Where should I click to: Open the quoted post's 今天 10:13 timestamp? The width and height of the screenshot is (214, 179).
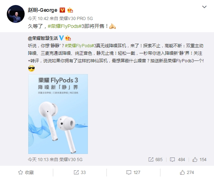click(38, 159)
